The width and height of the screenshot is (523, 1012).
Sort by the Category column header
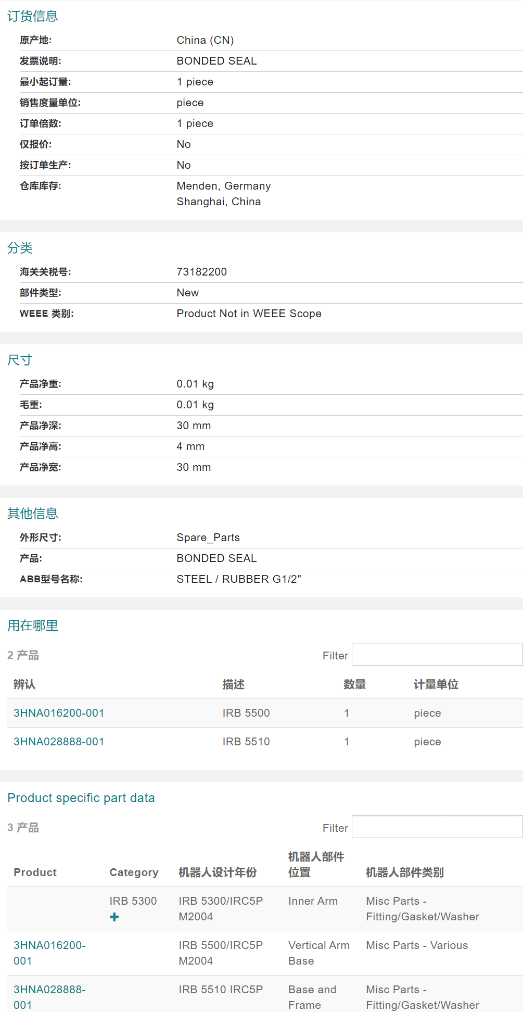click(134, 872)
